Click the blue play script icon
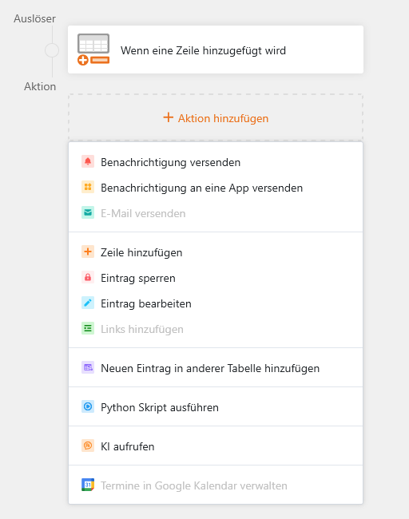The height and width of the screenshot is (519, 409). [88, 406]
